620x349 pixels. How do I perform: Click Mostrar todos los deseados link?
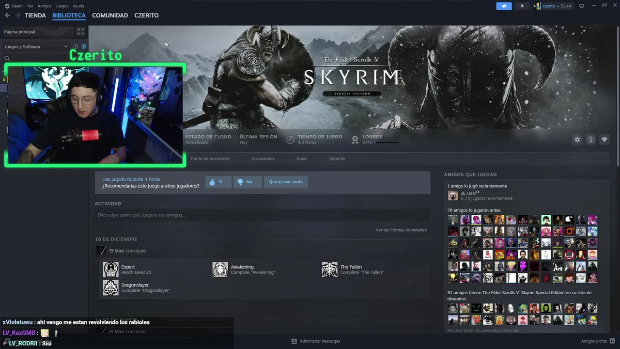pyautogui.click(x=483, y=330)
